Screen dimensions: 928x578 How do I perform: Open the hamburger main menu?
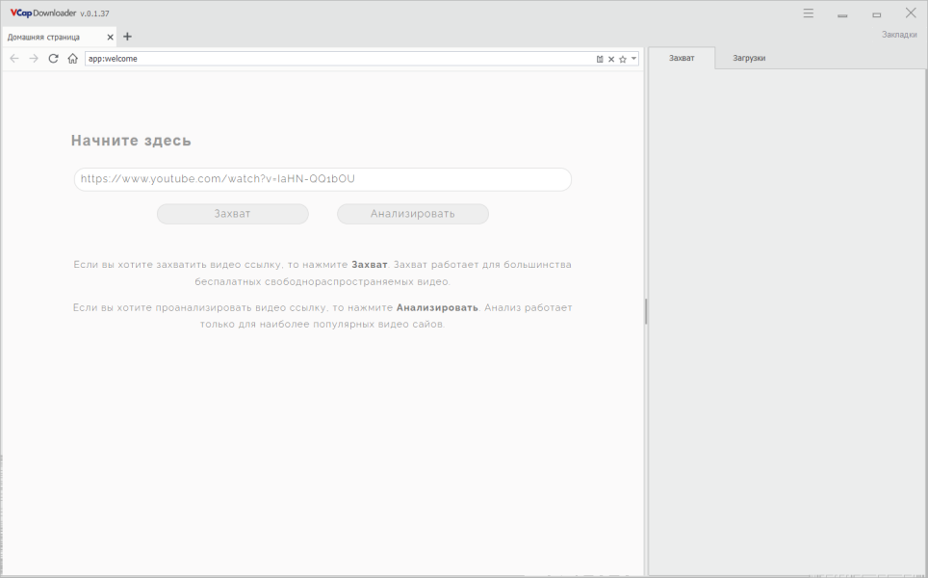pyautogui.click(x=809, y=13)
